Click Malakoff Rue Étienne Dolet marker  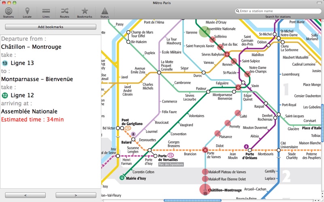click(x=205, y=179)
